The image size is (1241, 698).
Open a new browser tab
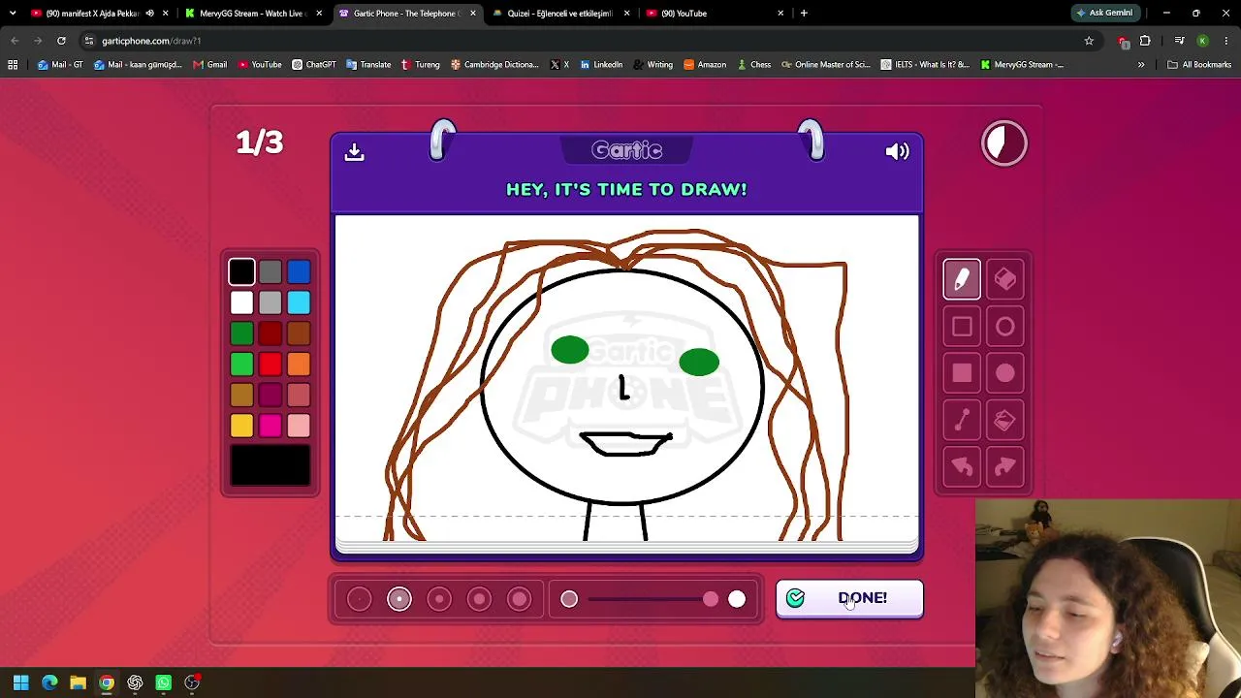pyautogui.click(x=804, y=14)
